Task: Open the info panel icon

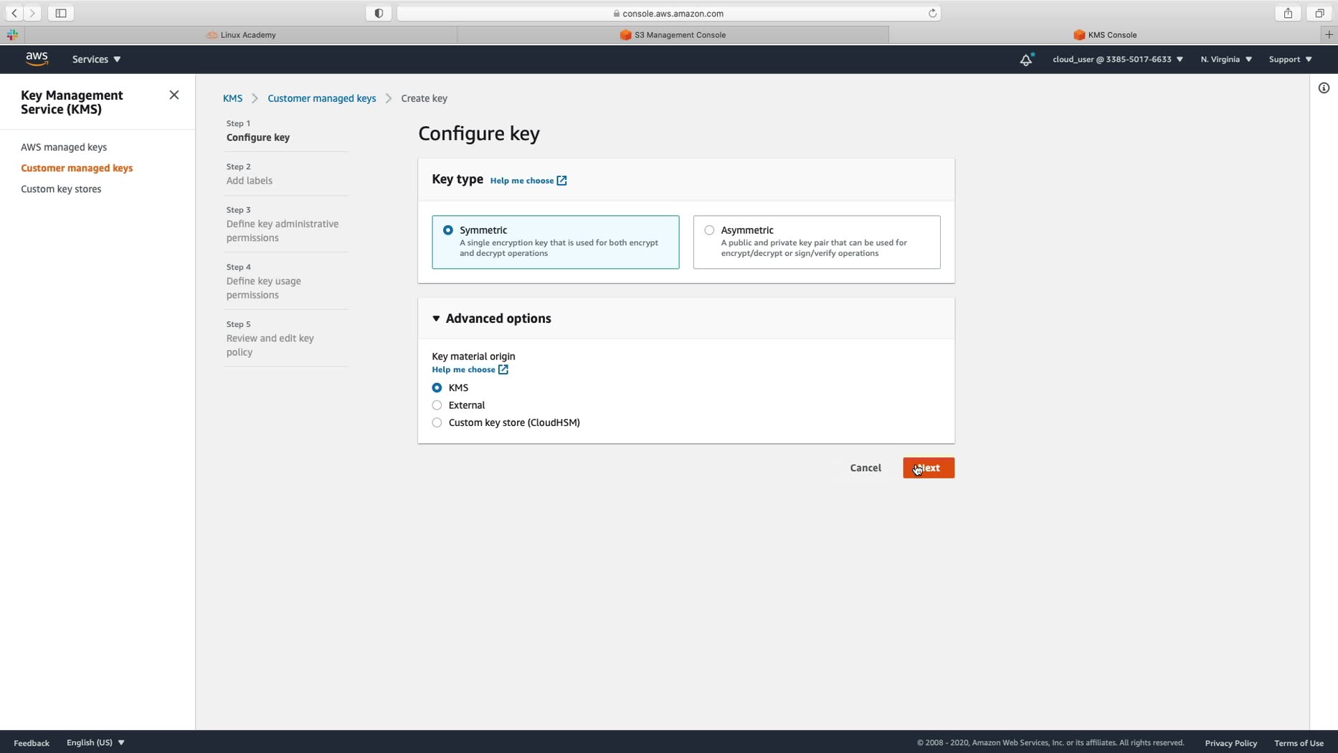Action: tap(1324, 88)
